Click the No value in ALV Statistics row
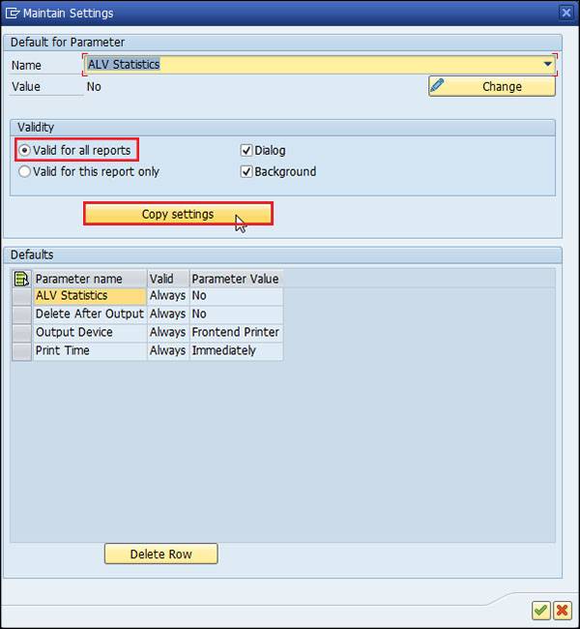 [236, 296]
